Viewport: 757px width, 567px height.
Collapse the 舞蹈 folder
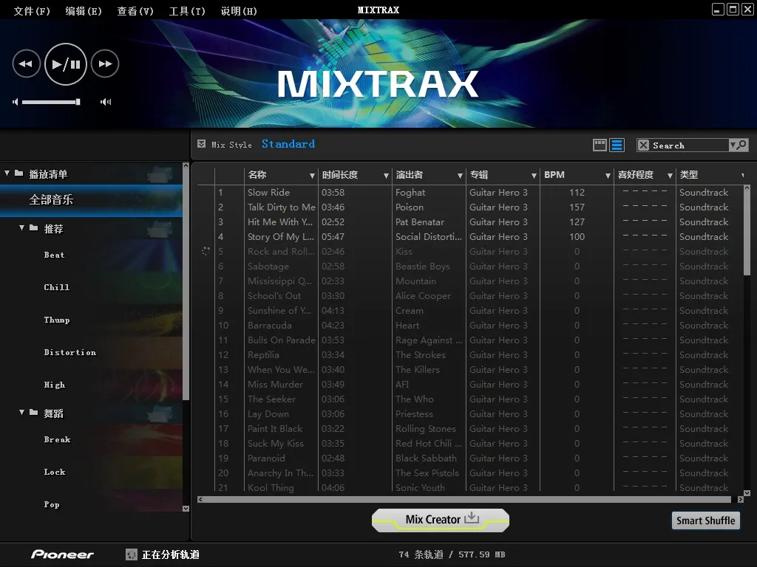[21, 412]
